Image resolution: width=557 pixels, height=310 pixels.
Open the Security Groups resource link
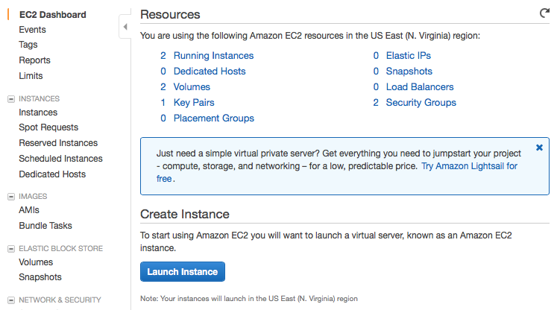coord(421,103)
